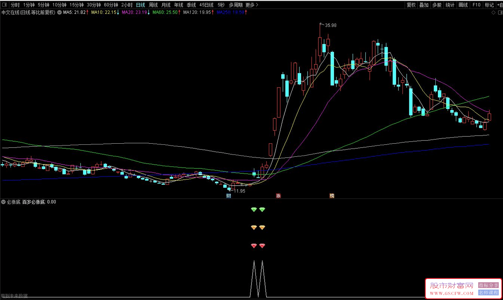Click the left panel toggle icon

[4, 5]
